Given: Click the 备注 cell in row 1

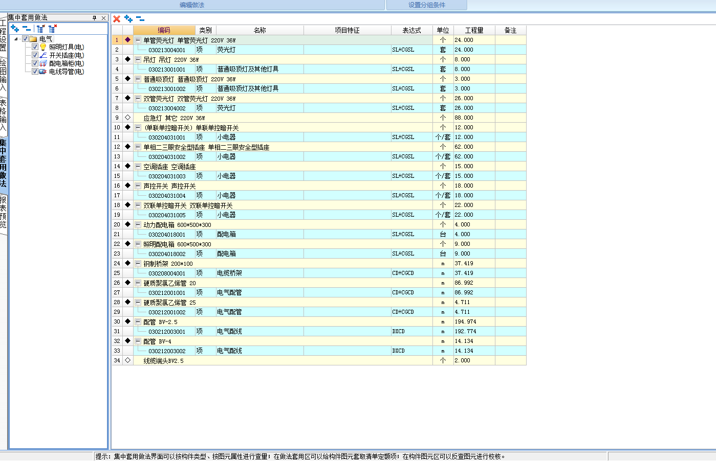Looking at the screenshot, I should coord(510,40).
